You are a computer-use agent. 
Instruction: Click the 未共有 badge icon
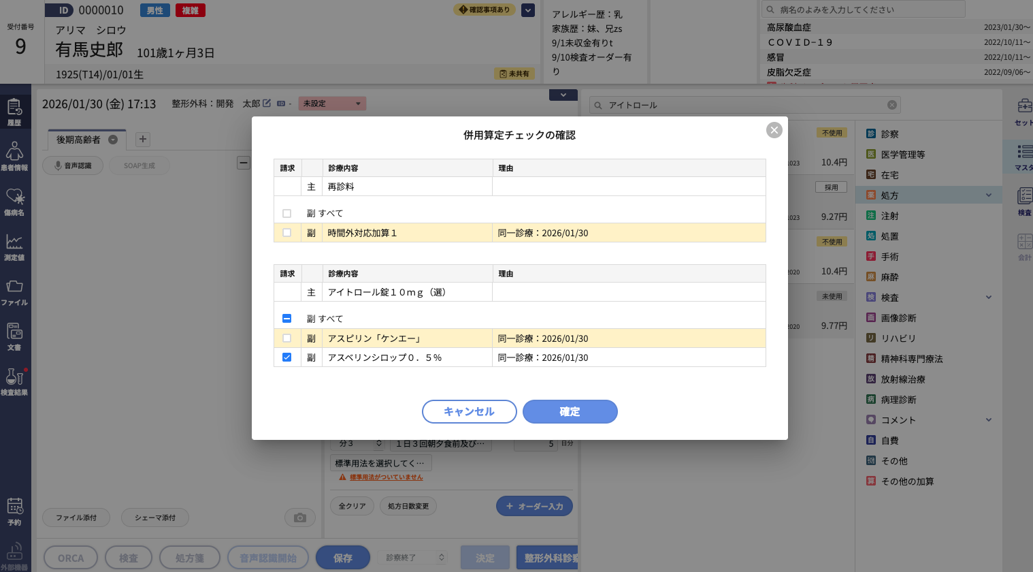(x=514, y=74)
